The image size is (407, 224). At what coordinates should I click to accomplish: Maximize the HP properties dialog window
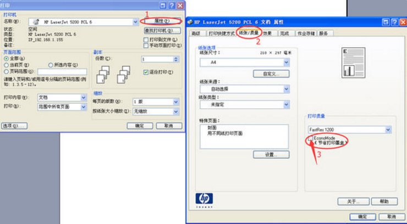[386, 23]
